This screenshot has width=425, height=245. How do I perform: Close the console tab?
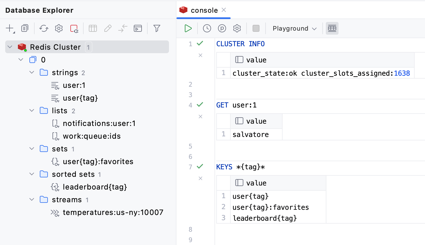[224, 10]
